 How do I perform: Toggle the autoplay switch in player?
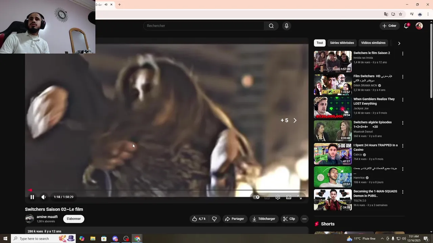256,197
